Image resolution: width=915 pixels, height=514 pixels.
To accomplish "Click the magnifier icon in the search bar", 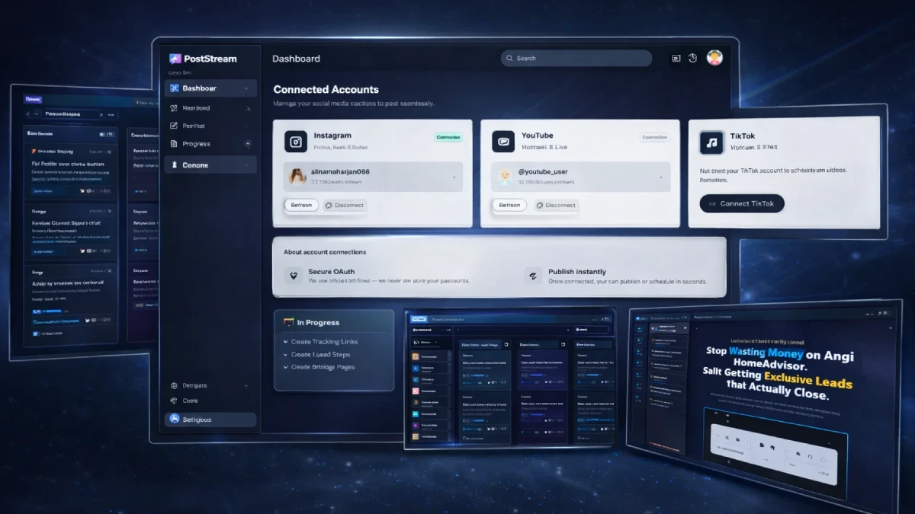I will (x=509, y=58).
